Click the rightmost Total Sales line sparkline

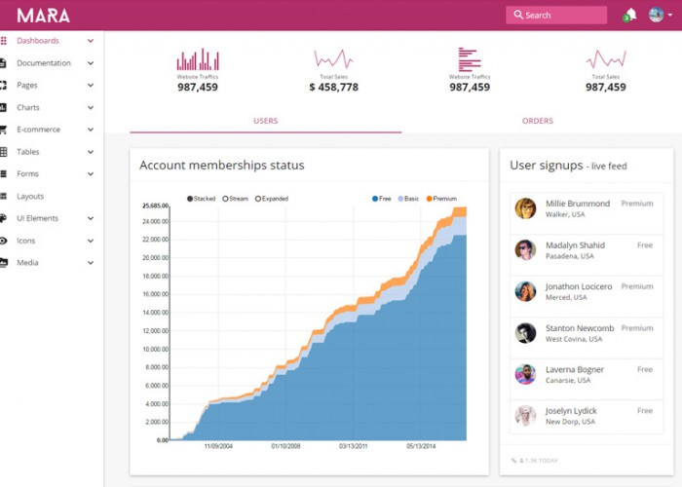(606, 58)
